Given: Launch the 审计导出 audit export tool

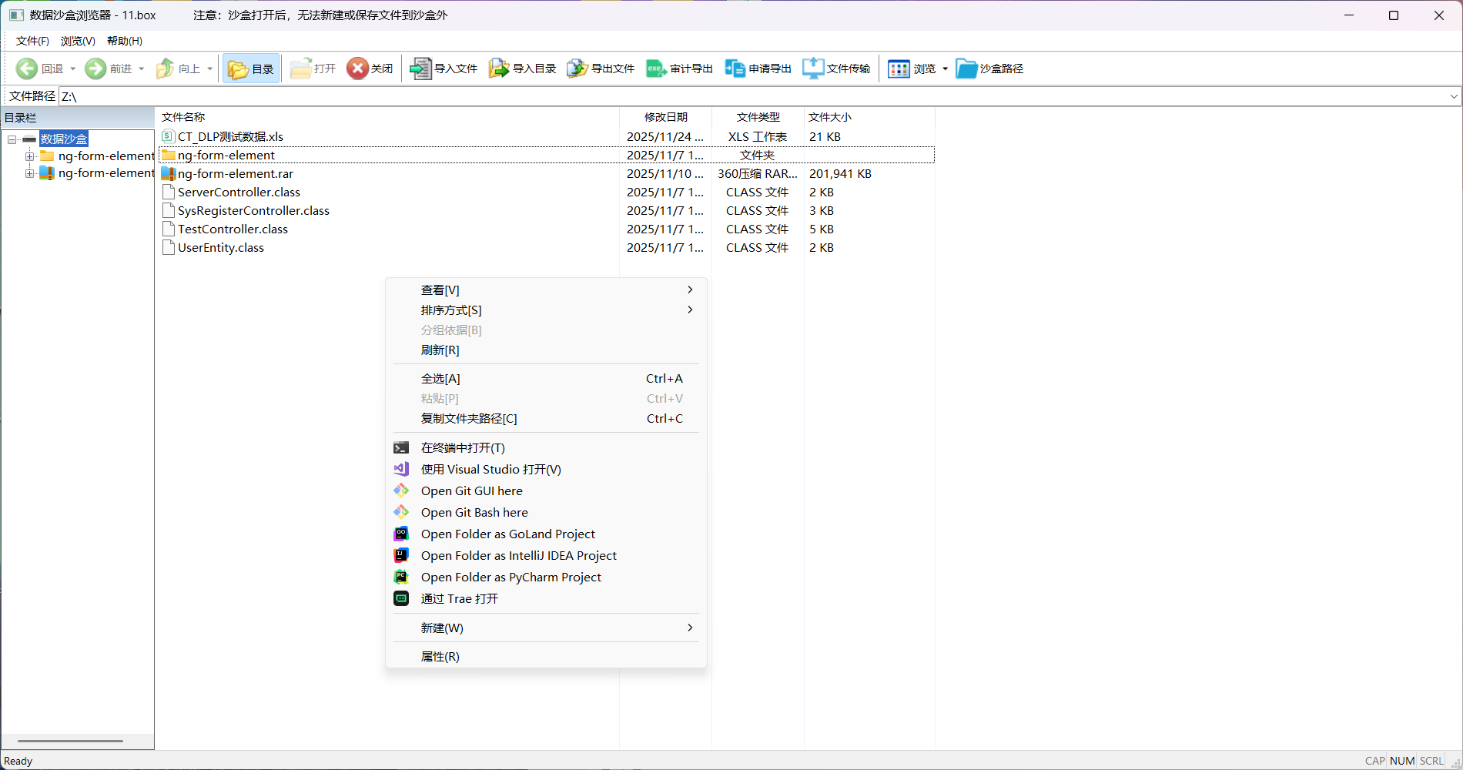Looking at the screenshot, I should [679, 68].
